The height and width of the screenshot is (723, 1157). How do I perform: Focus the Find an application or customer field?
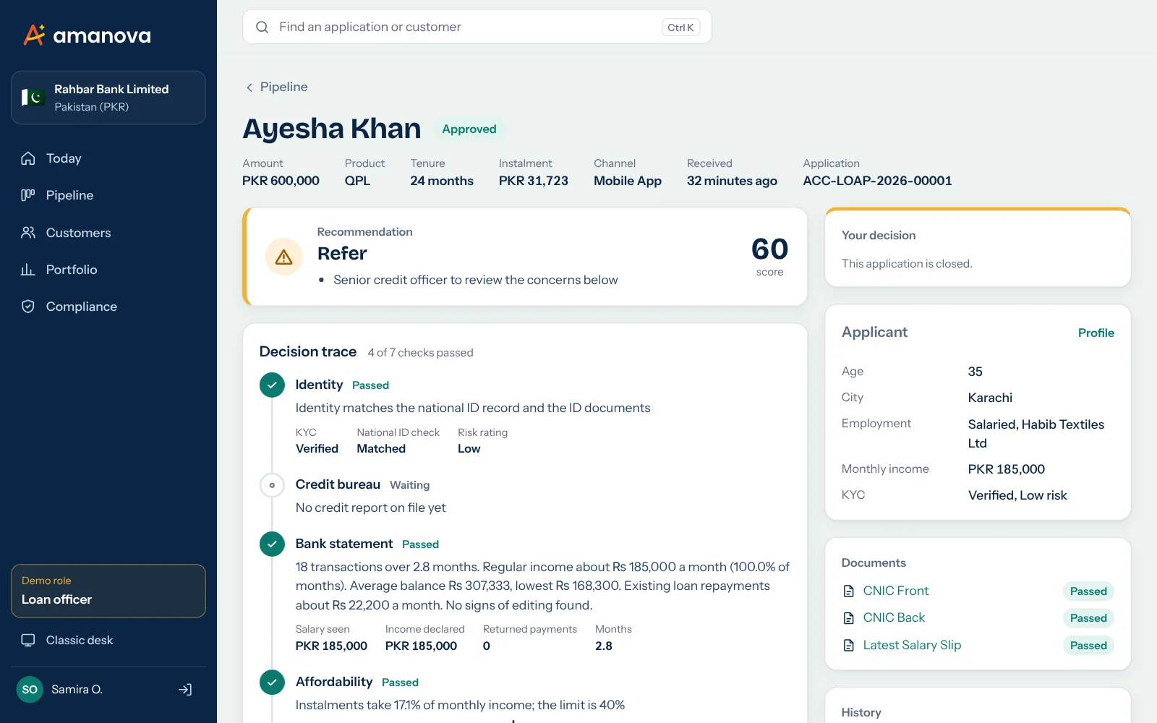(x=477, y=27)
